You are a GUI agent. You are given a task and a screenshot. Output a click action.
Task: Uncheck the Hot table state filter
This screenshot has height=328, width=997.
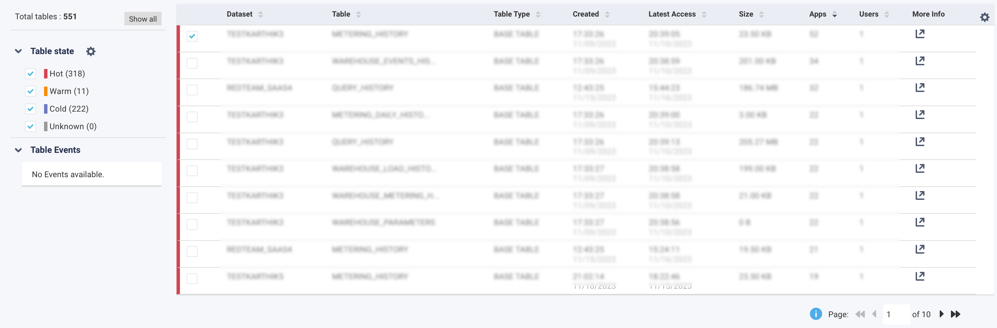pos(30,73)
